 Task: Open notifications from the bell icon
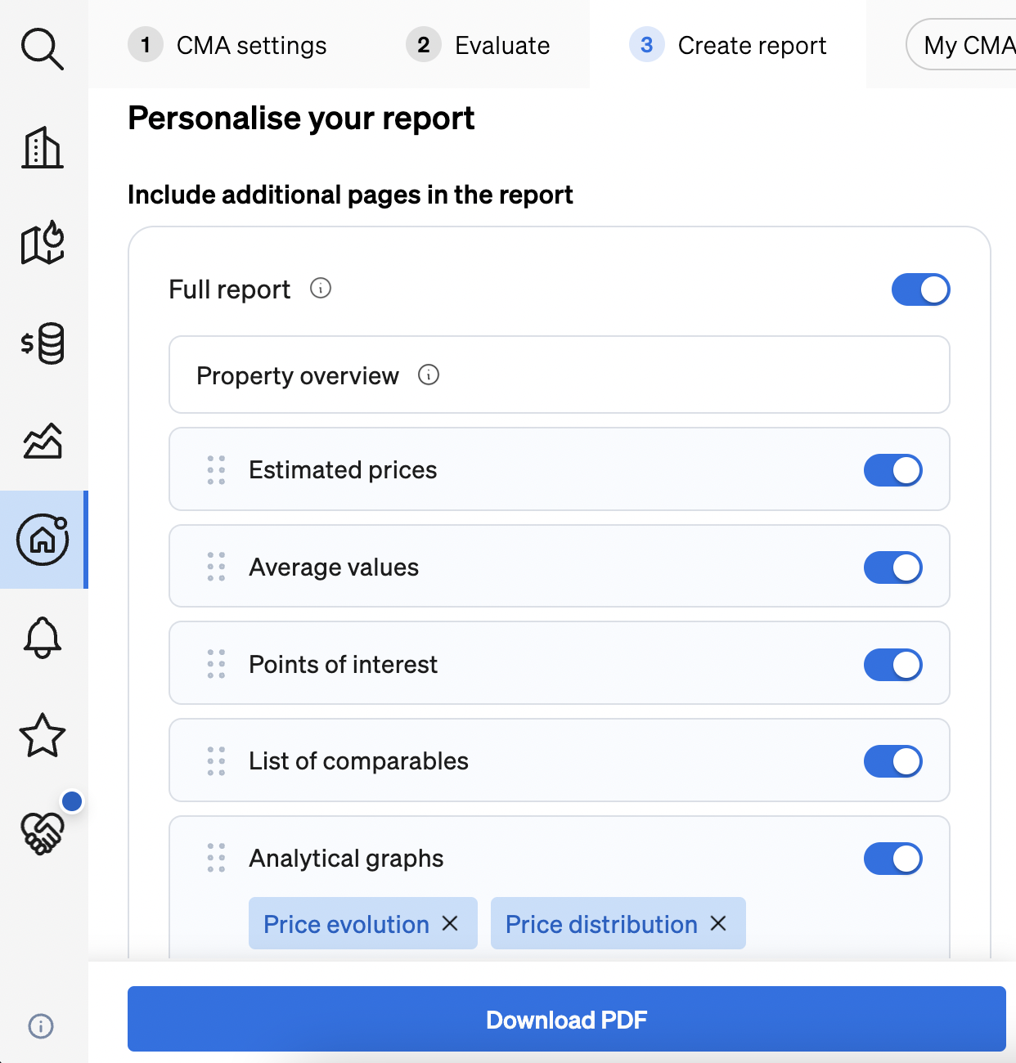42,639
